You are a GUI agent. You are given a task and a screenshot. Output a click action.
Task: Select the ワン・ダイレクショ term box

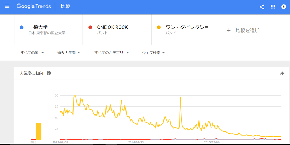point(186,30)
